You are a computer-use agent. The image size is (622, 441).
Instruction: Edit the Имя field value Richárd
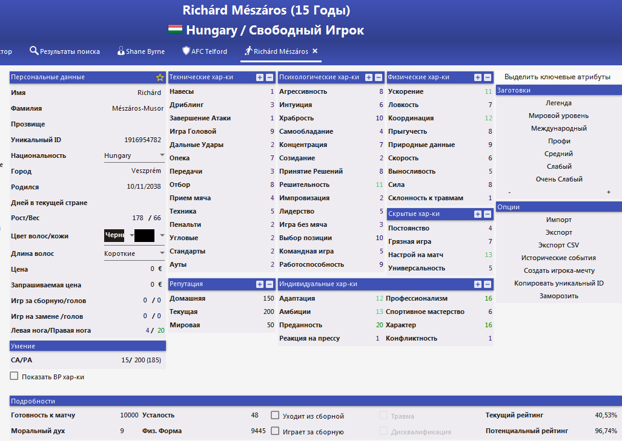pos(149,93)
